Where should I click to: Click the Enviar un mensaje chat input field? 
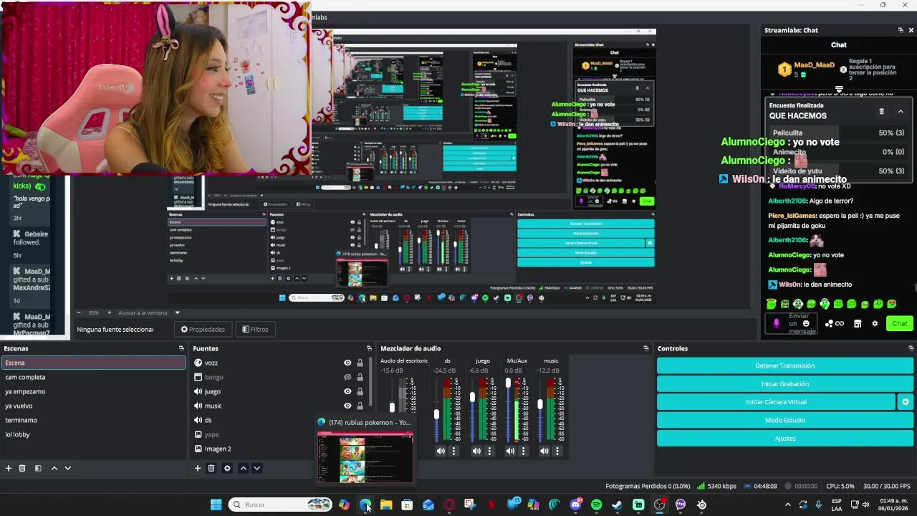(x=792, y=323)
